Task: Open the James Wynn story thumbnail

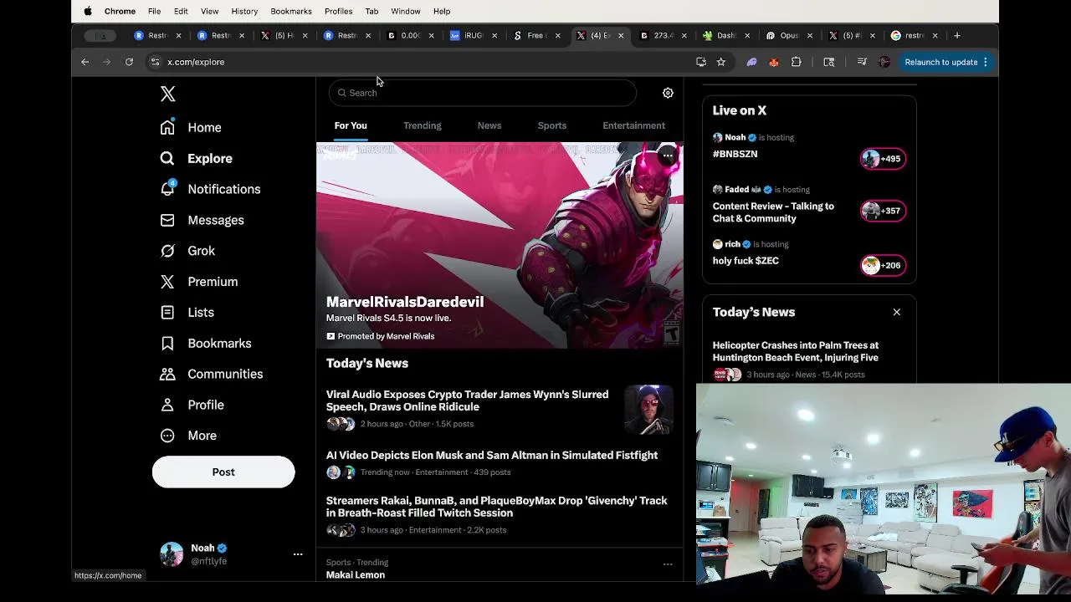Action: pos(648,410)
